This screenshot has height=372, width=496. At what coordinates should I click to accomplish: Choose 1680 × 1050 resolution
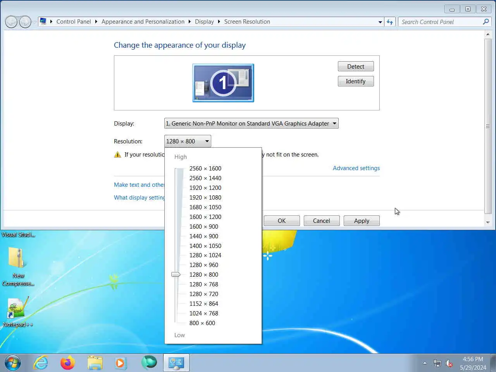tap(205, 207)
